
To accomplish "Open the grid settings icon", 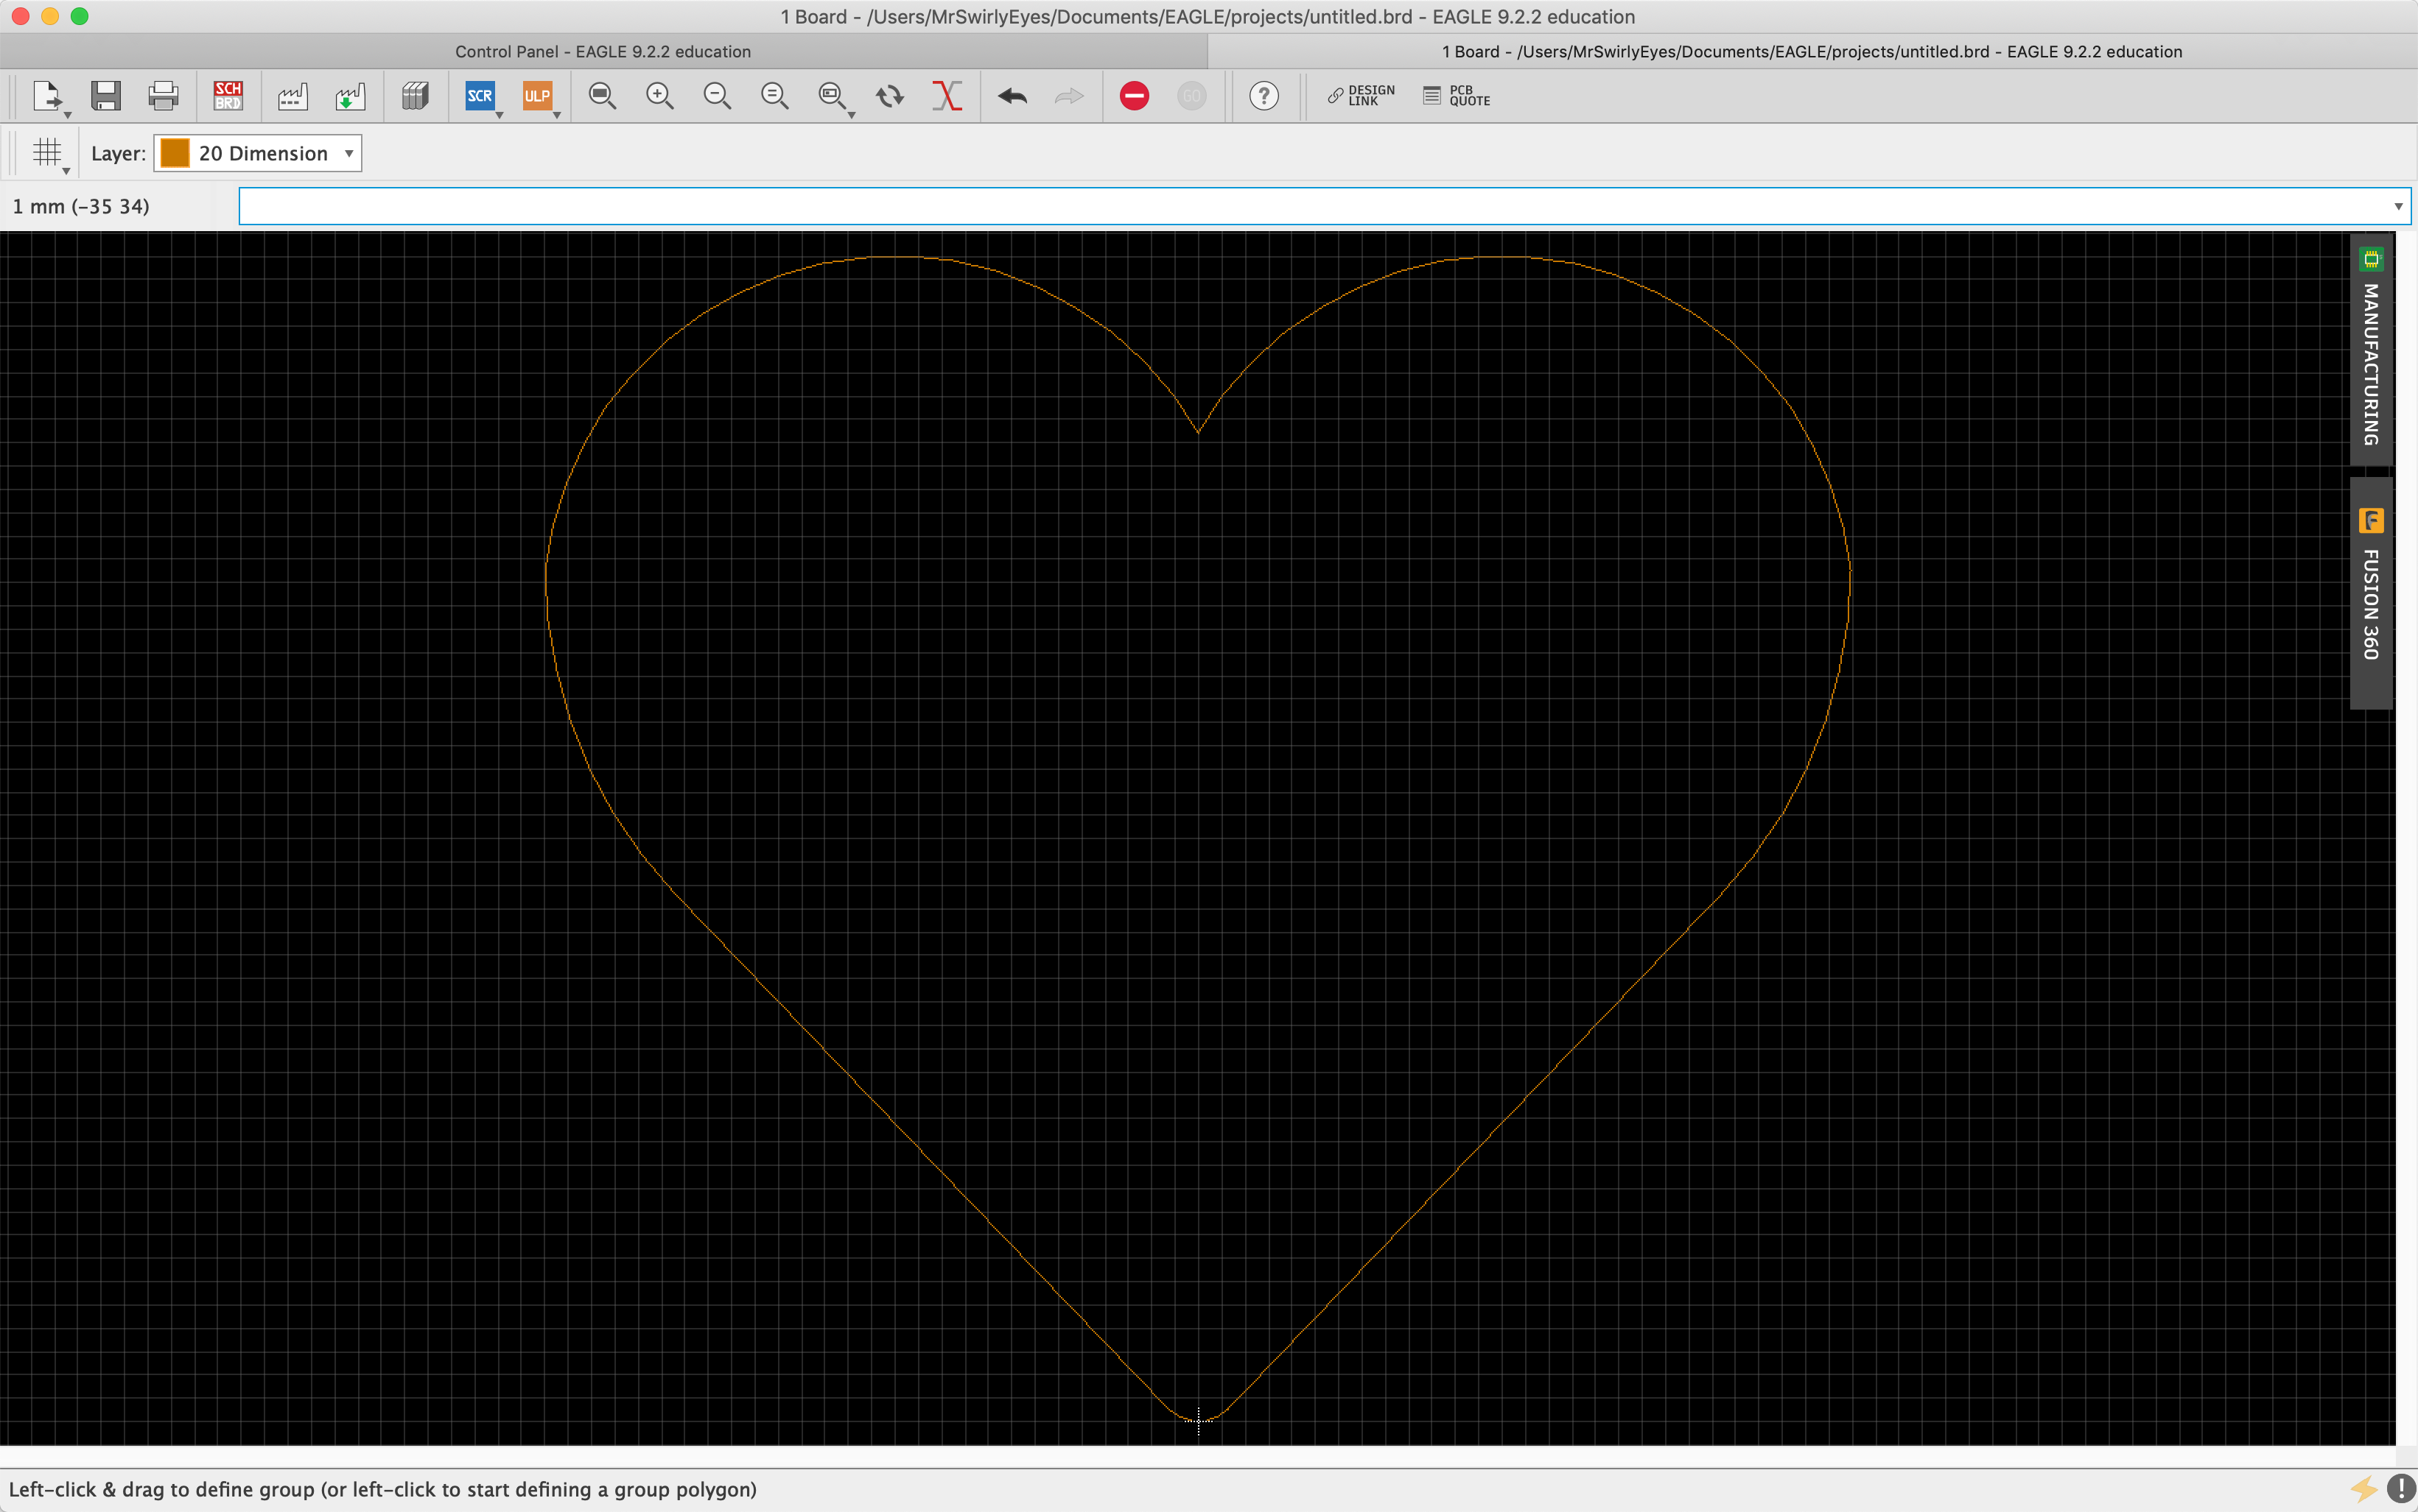I will tap(47, 153).
